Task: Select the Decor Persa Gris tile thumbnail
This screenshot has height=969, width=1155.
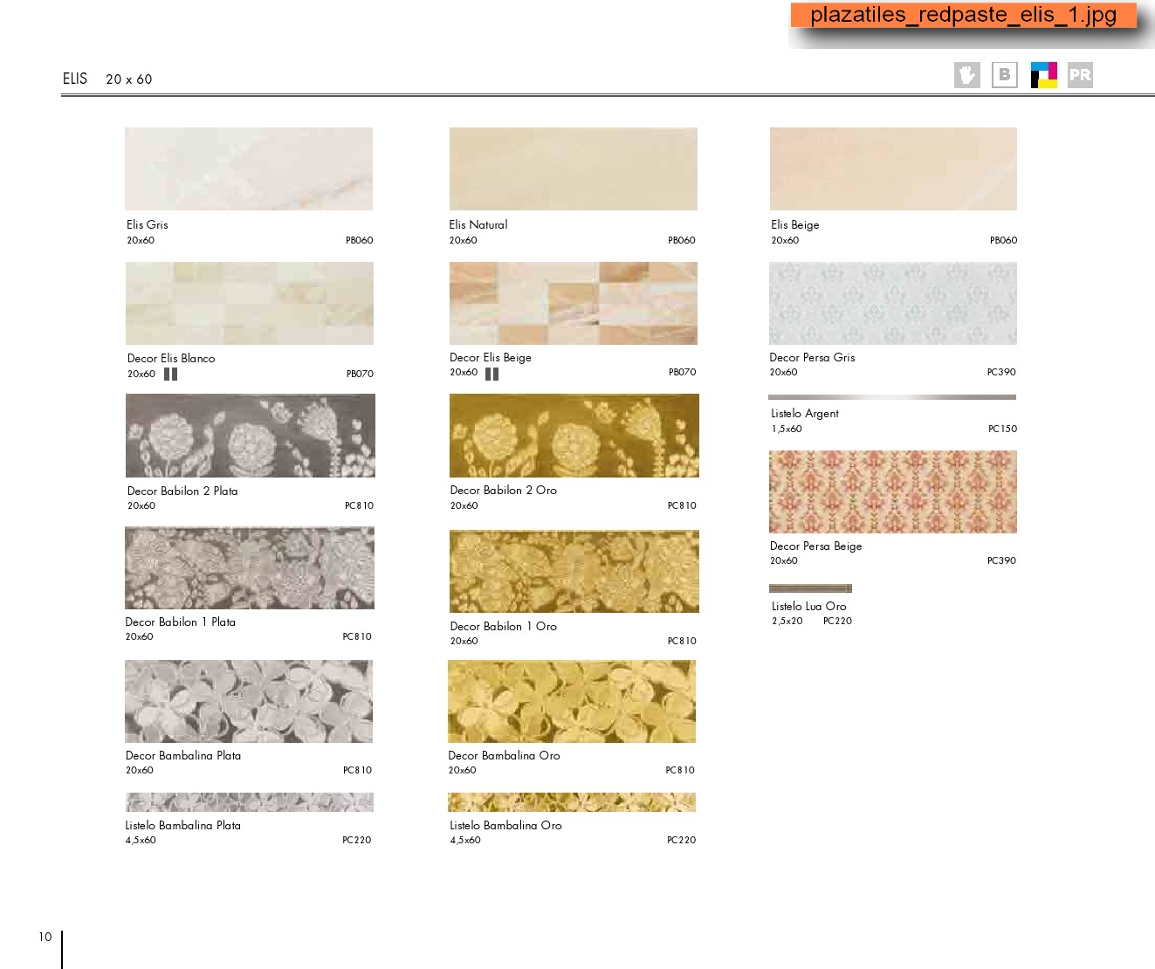Action: tap(893, 303)
